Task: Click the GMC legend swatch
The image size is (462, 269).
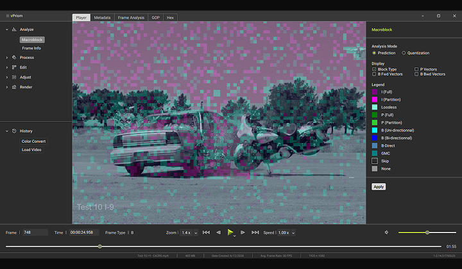Action: pyautogui.click(x=375, y=153)
